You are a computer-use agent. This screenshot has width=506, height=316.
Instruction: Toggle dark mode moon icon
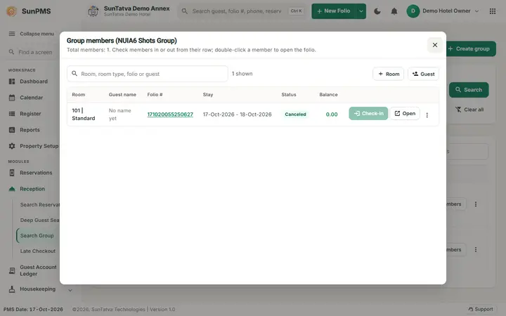click(x=377, y=11)
